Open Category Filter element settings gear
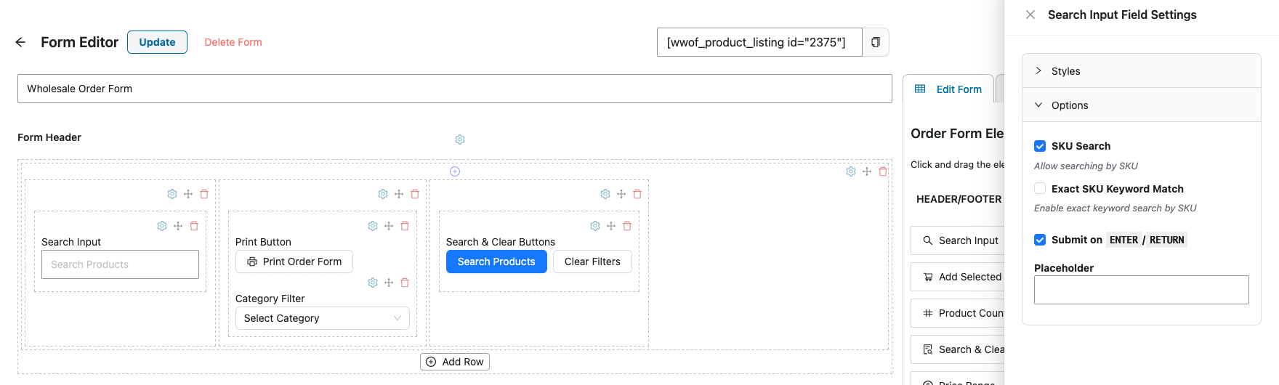The height and width of the screenshot is (385, 1279). (373, 283)
